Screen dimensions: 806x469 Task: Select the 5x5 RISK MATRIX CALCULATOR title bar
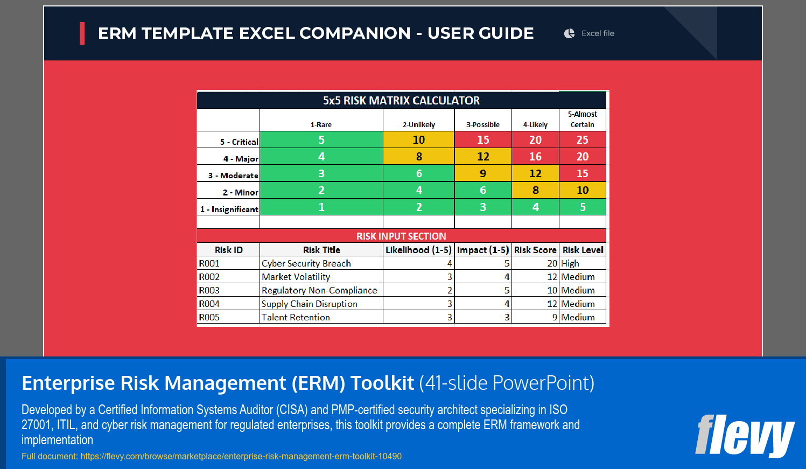(x=402, y=100)
